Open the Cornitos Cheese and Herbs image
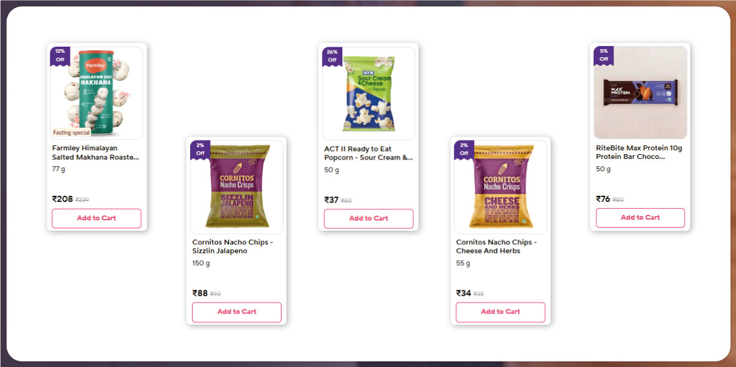 coord(500,187)
